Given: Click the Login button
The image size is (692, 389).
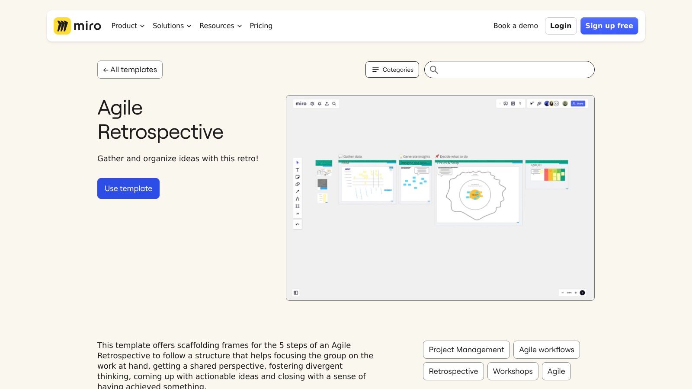Looking at the screenshot, I should point(561,26).
